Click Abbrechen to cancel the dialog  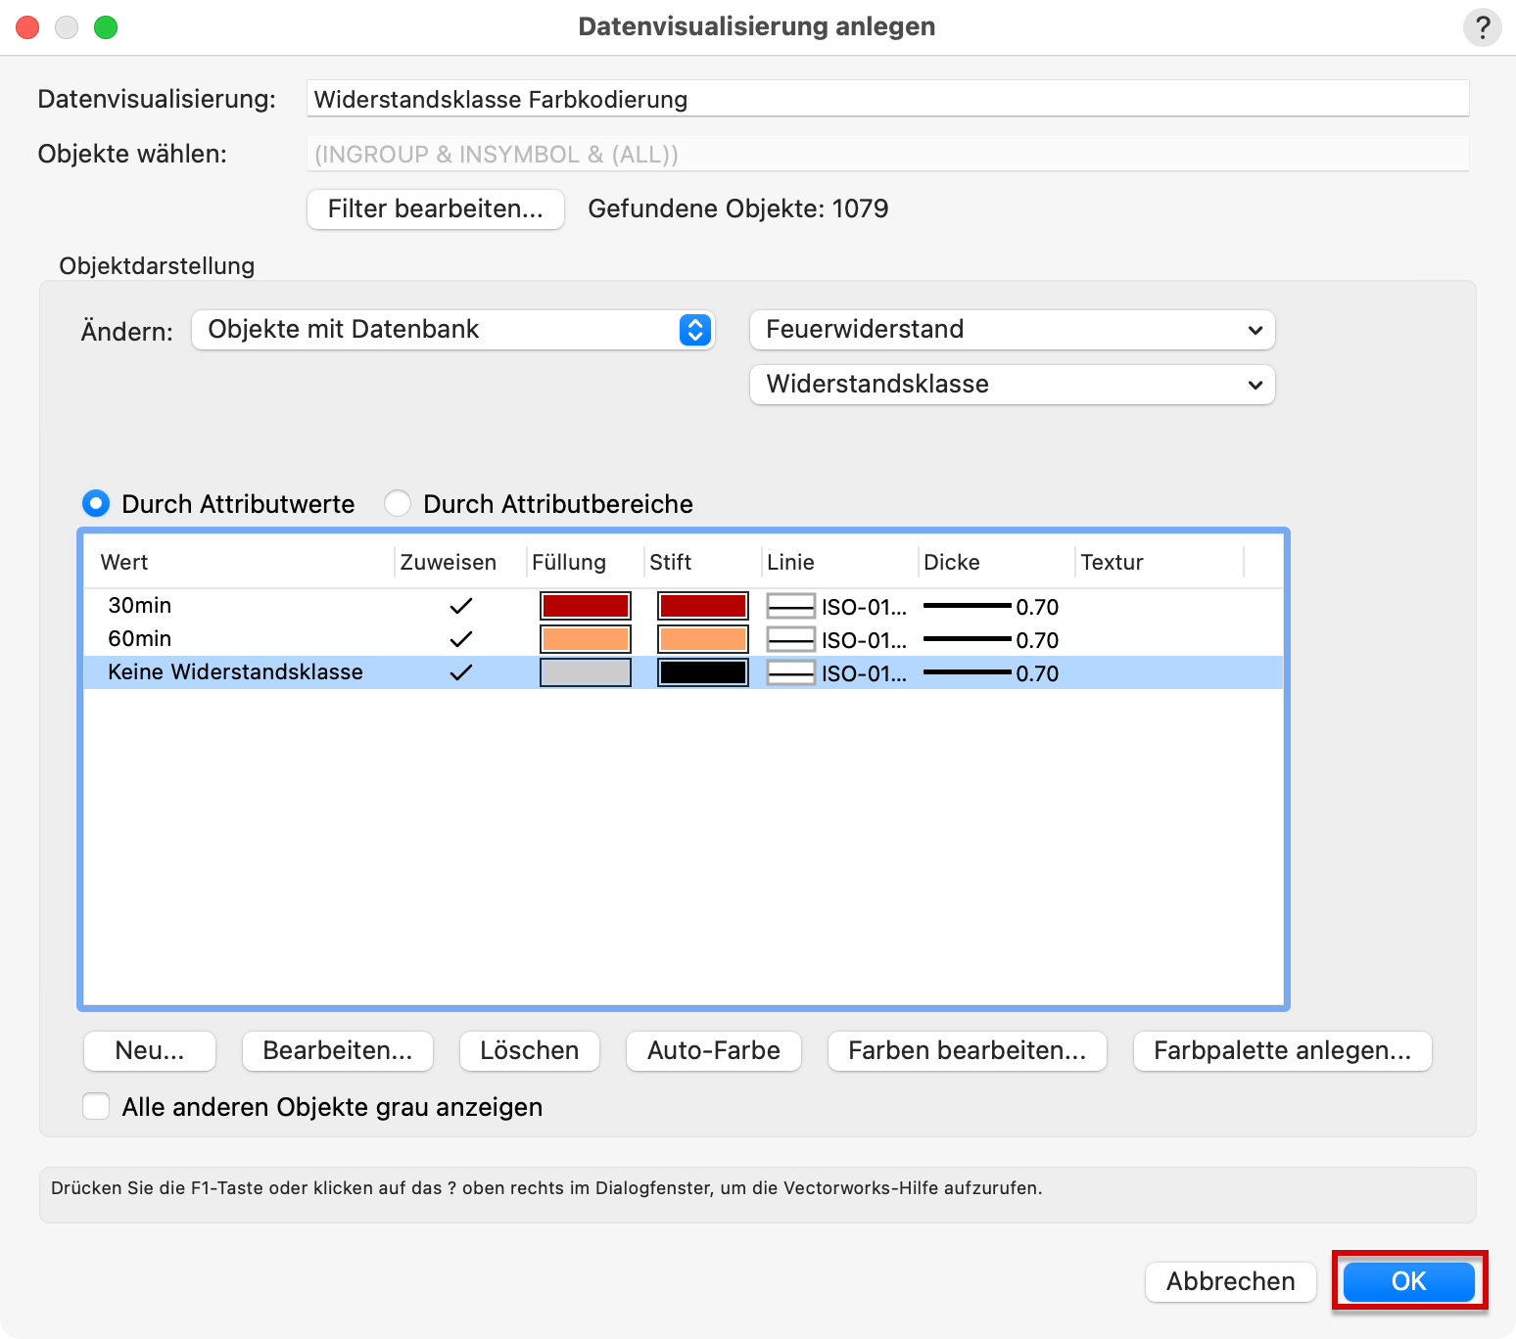point(1231,1282)
